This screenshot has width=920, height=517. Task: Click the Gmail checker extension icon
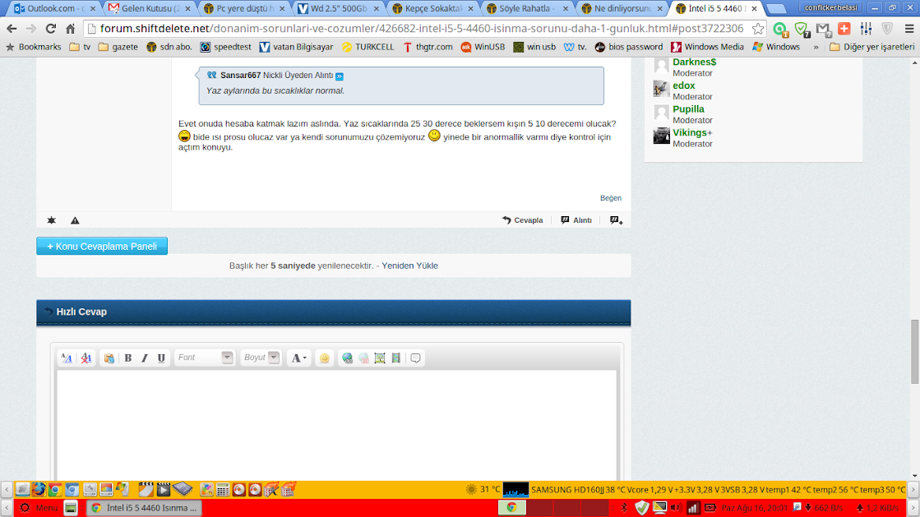823,29
